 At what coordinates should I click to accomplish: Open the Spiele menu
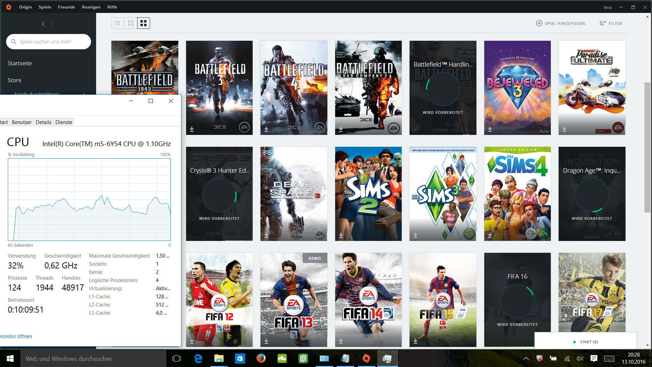pos(45,7)
